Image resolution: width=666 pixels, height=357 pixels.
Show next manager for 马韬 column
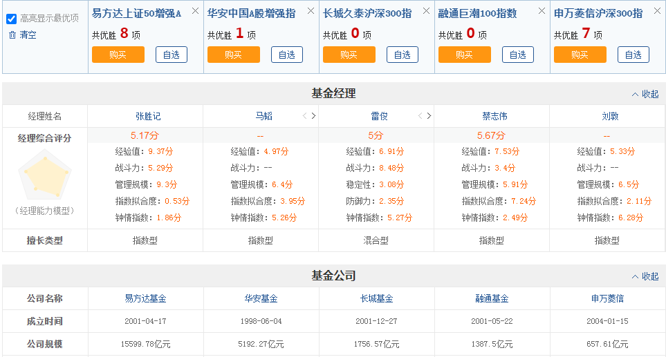tap(313, 116)
